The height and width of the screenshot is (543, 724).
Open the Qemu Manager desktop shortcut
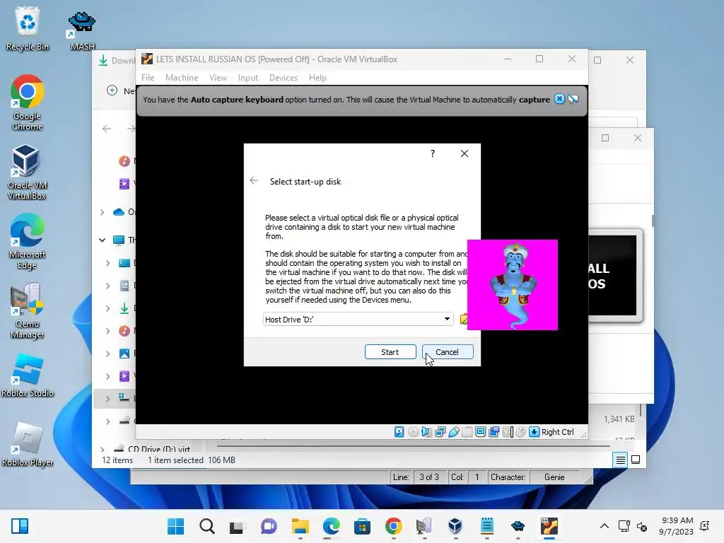coord(27,311)
